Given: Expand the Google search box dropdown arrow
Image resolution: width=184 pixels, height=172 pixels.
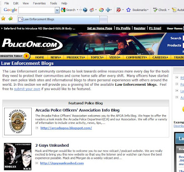Looking at the screenshot, I should click(x=57, y=10).
